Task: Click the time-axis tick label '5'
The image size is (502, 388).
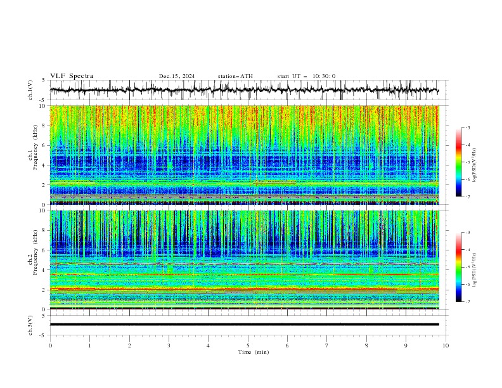Action: (x=248, y=346)
